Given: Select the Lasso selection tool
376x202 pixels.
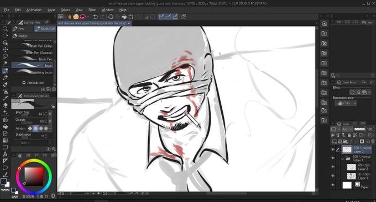Looking at the screenshot, I should (x=5, y=56).
